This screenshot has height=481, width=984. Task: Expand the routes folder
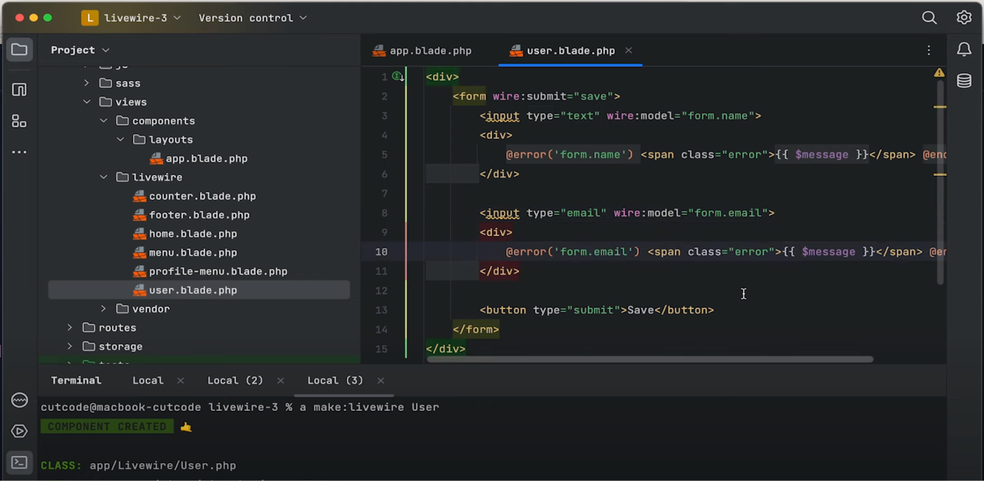70,328
